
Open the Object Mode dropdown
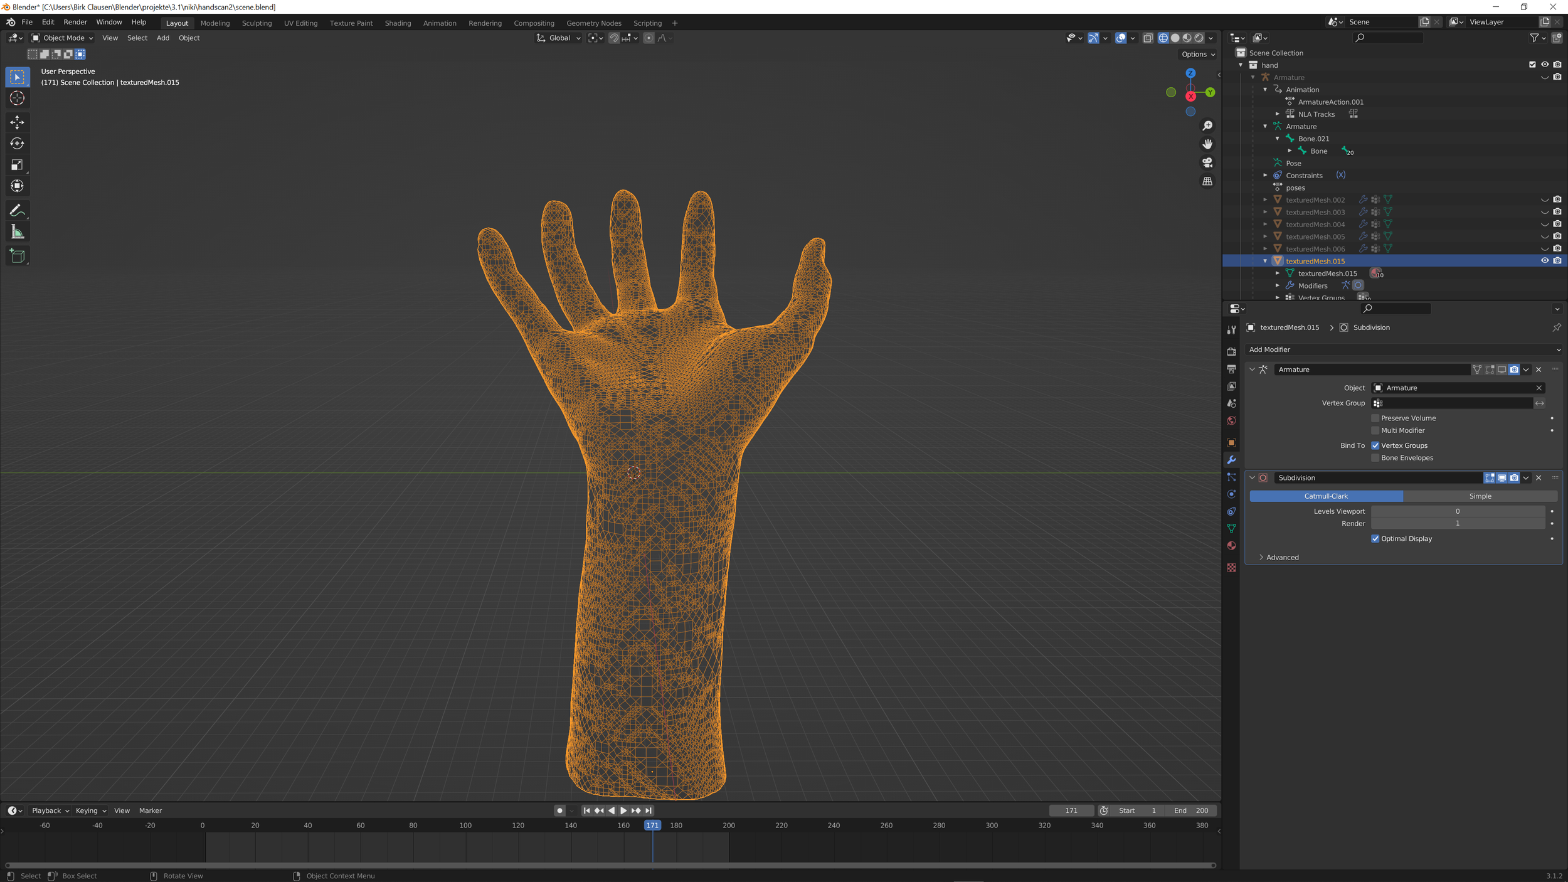coord(63,38)
